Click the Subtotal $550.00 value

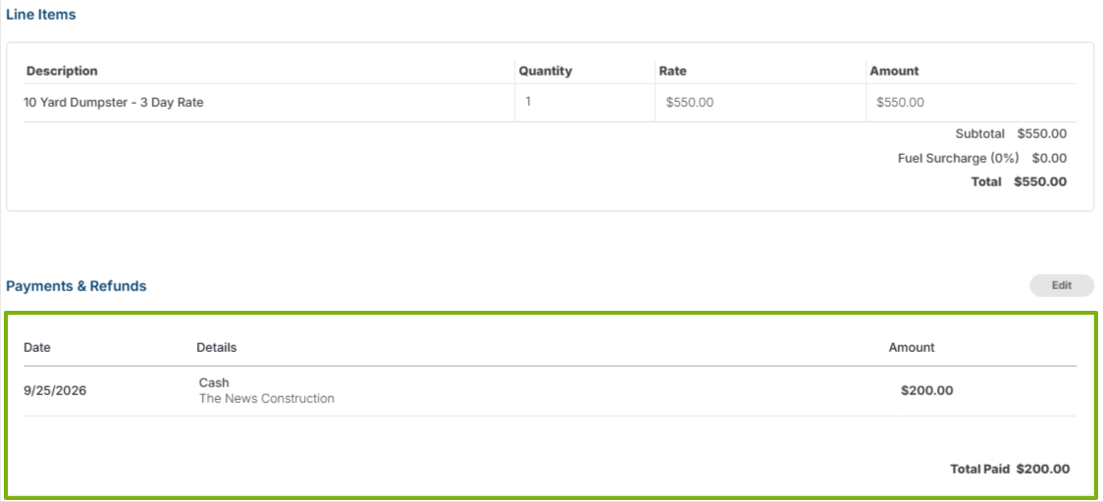pyautogui.click(x=1042, y=133)
